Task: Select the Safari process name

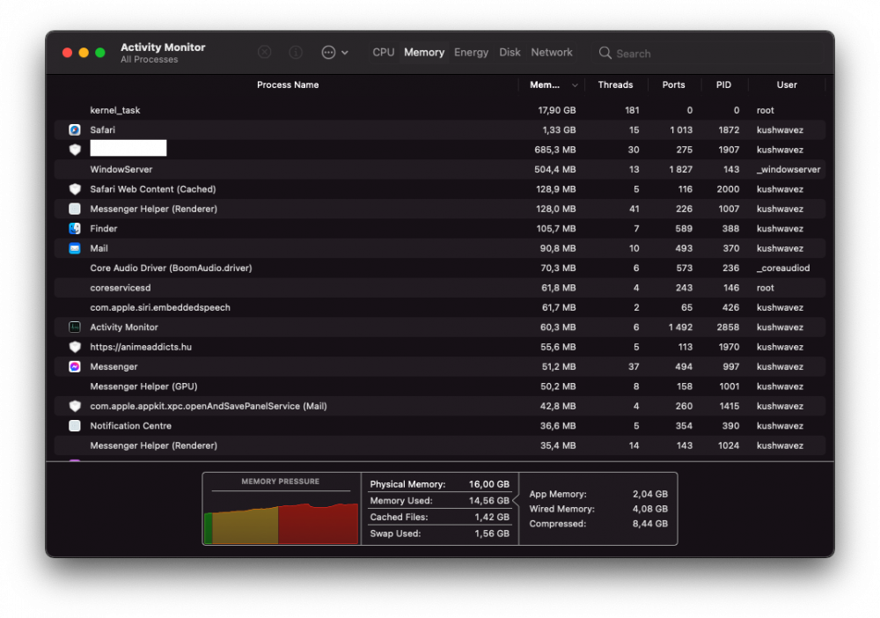Action: pyautogui.click(x=102, y=129)
